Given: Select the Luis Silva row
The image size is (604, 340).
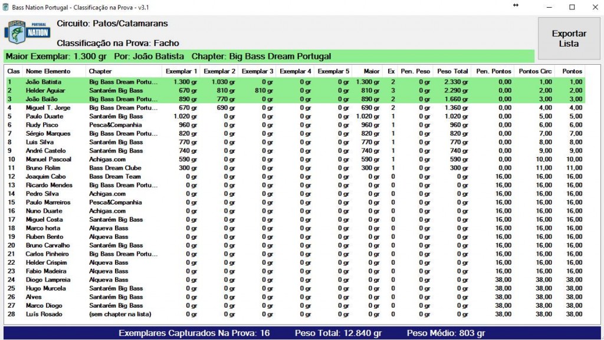Looking at the screenshot, I should click(296, 142).
